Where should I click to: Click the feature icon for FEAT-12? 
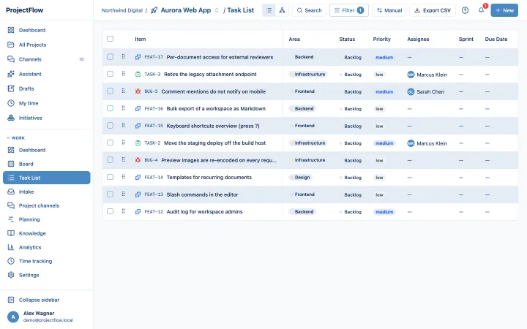pos(138,212)
